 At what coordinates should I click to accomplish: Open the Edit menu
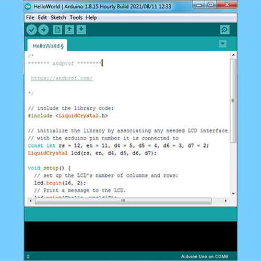pyautogui.click(x=42, y=18)
